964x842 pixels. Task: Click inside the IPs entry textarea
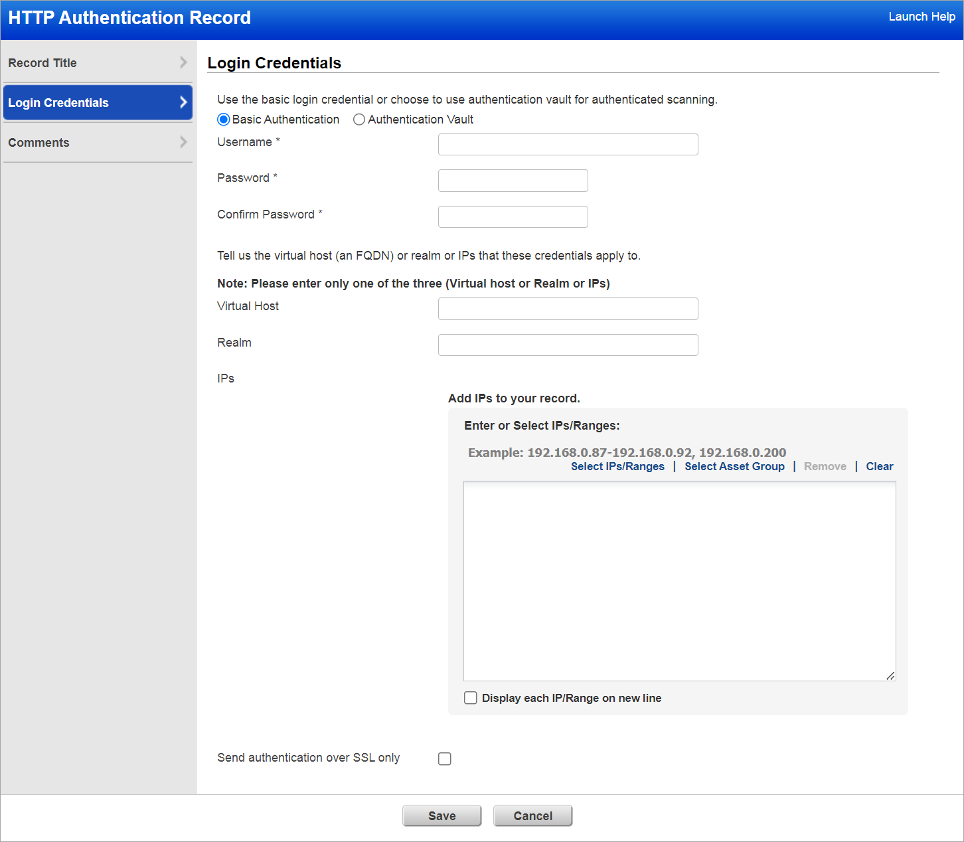pos(679,581)
